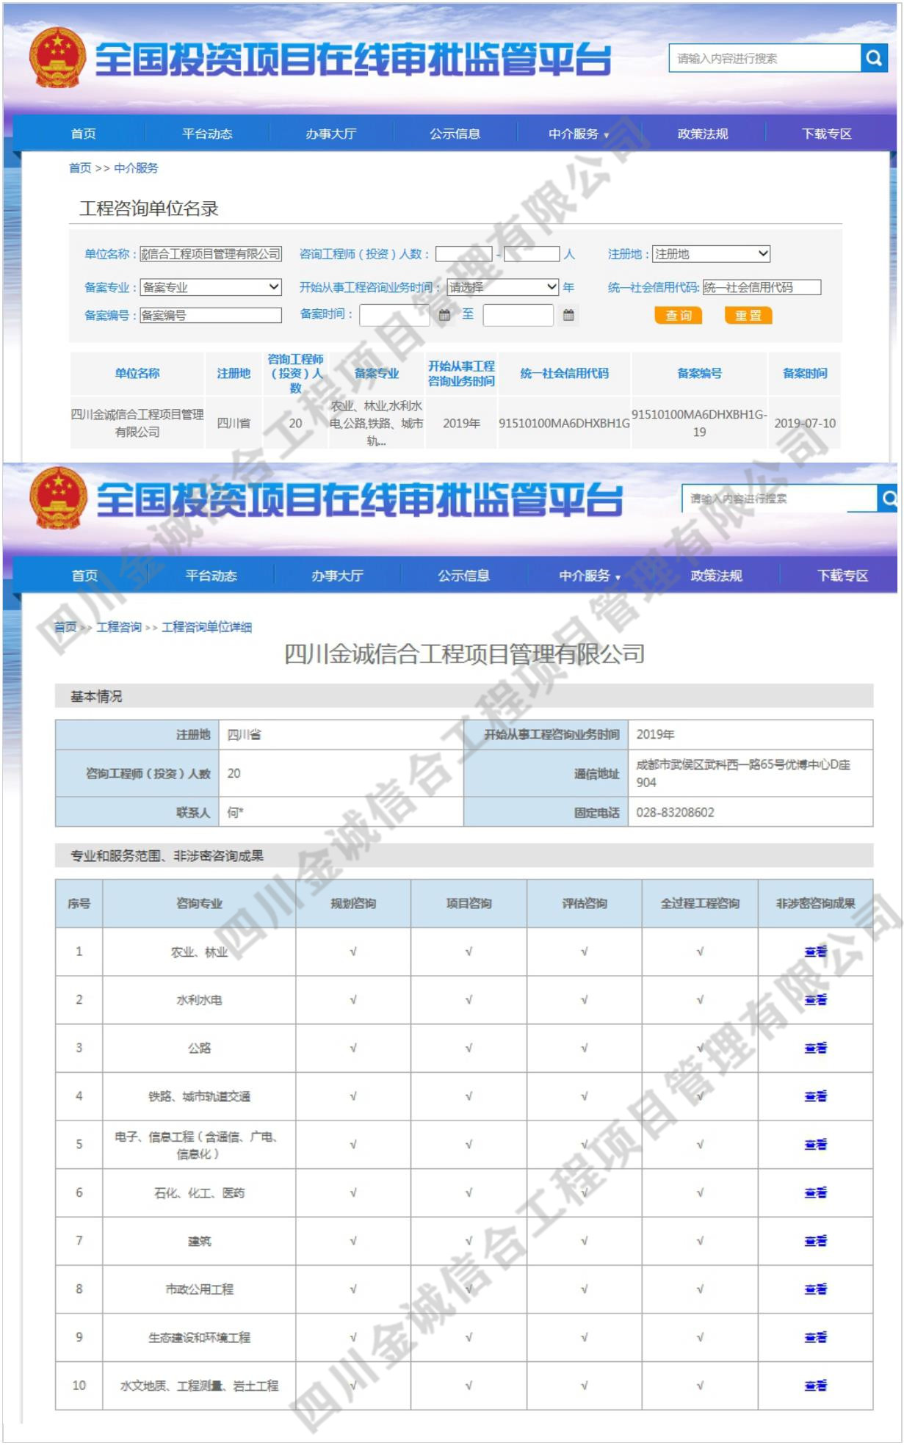The width and height of the screenshot is (904, 1445).
Task: Click the phone number 028-83208602
Action: [675, 812]
